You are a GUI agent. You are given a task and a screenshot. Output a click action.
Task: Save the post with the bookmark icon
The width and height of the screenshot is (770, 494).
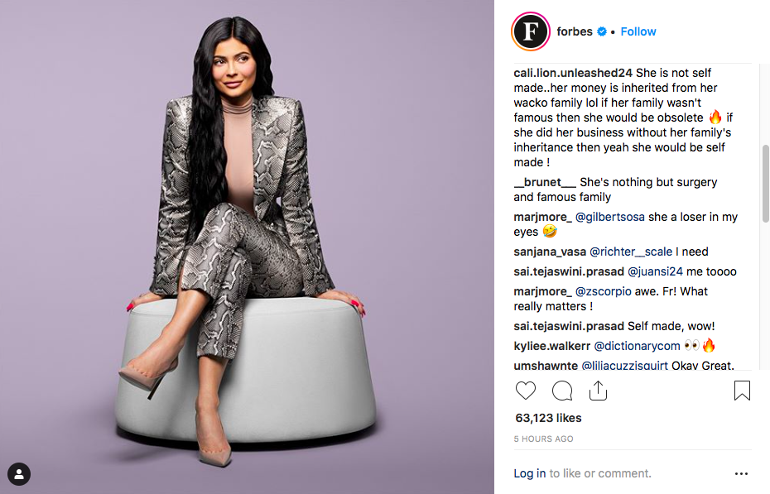click(742, 391)
